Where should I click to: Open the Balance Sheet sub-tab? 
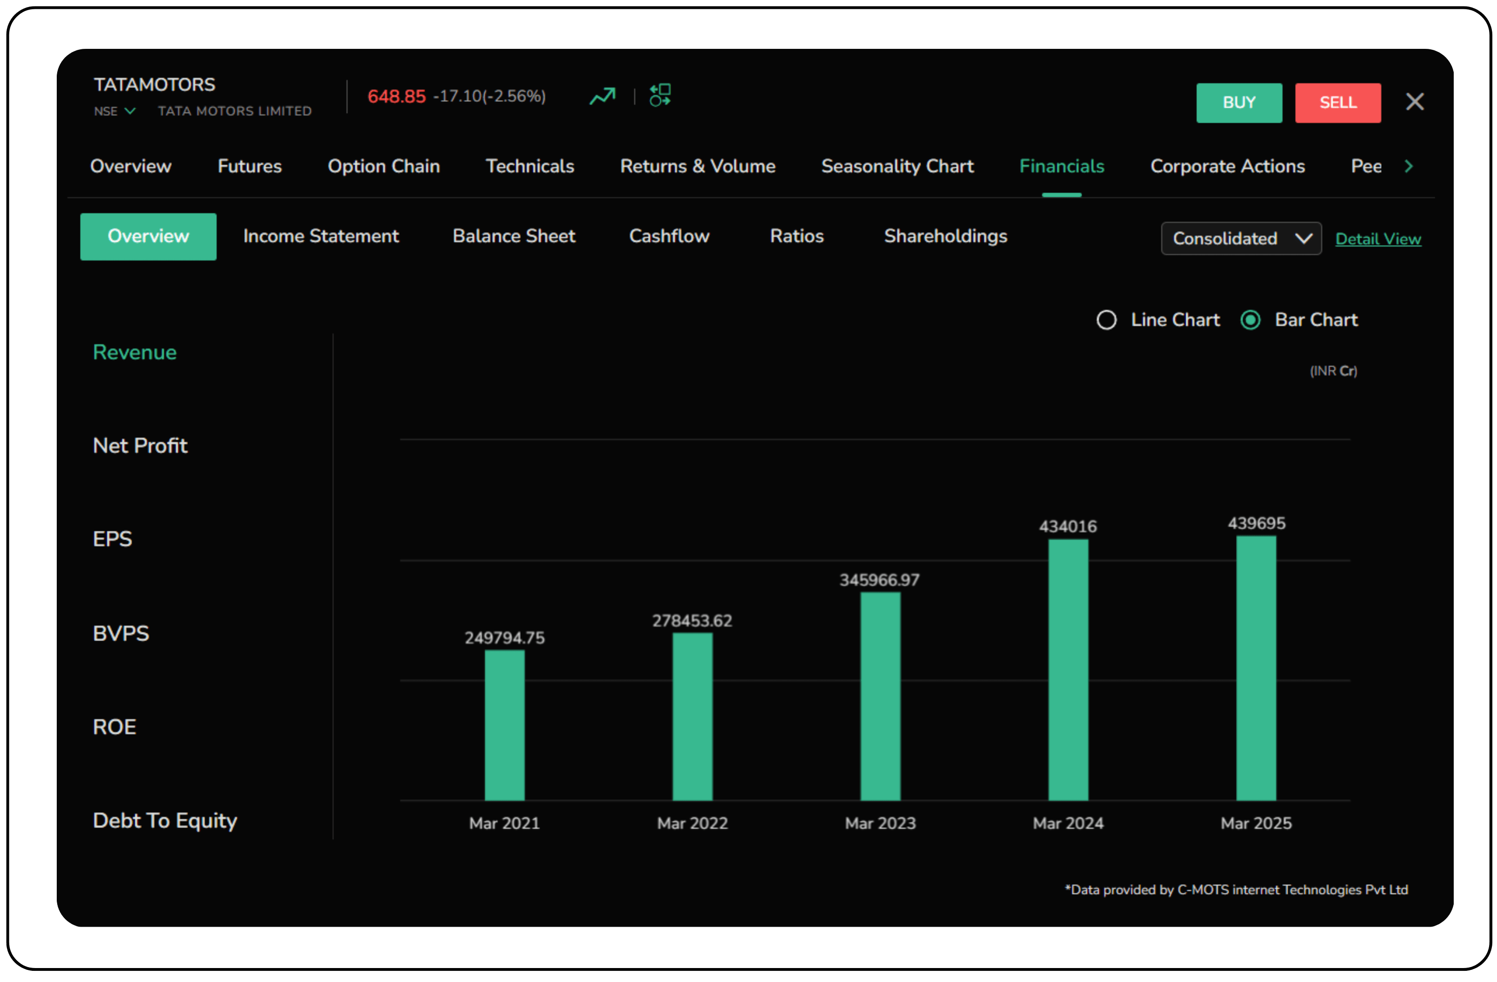[513, 236]
